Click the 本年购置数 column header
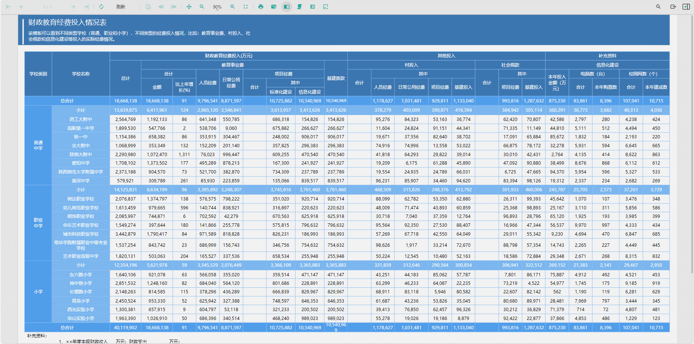 (x=606, y=87)
